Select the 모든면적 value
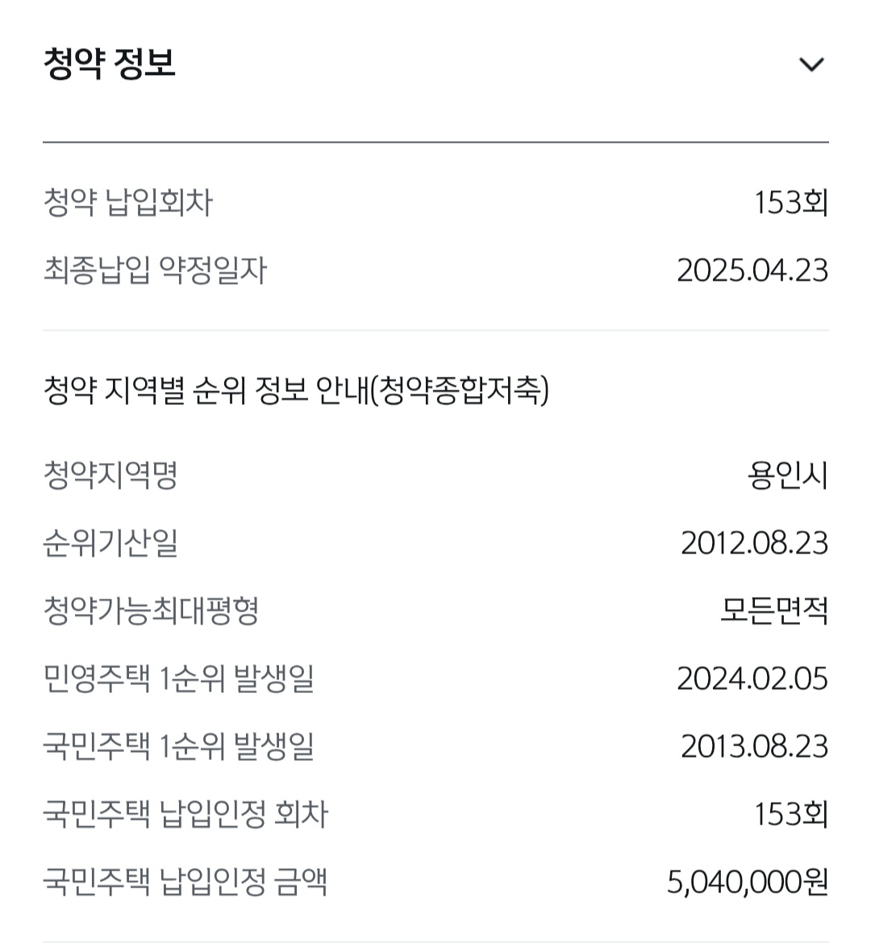 tap(774, 611)
